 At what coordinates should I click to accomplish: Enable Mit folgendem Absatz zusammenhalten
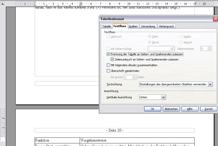pyautogui.click(x=109, y=65)
